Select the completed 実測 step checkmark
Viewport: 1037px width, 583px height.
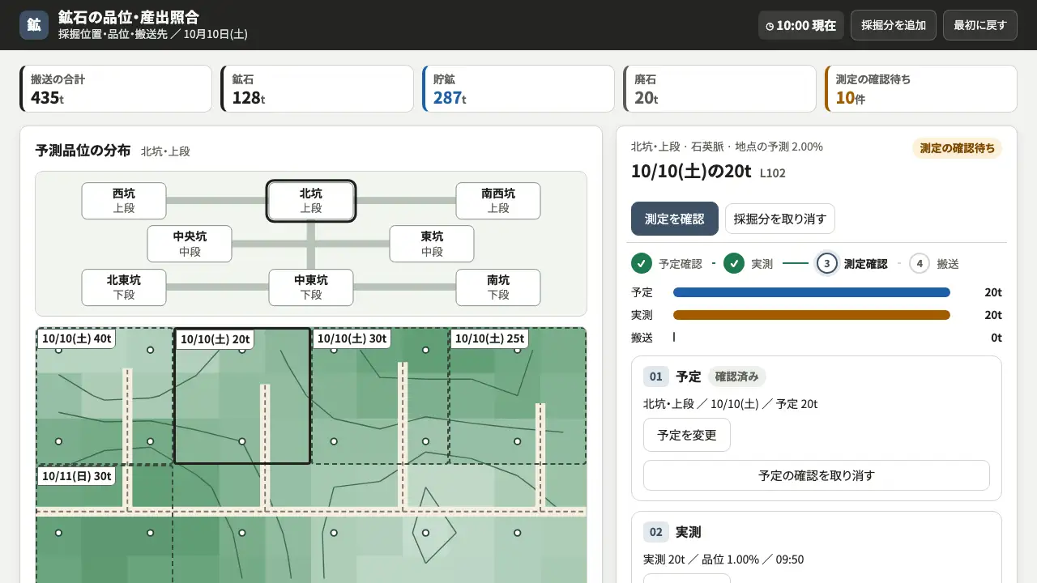[x=734, y=263]
